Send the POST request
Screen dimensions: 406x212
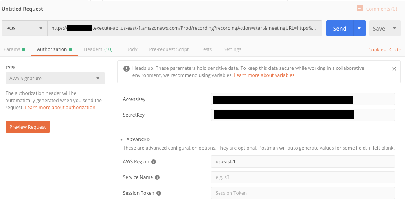[340, 28]
